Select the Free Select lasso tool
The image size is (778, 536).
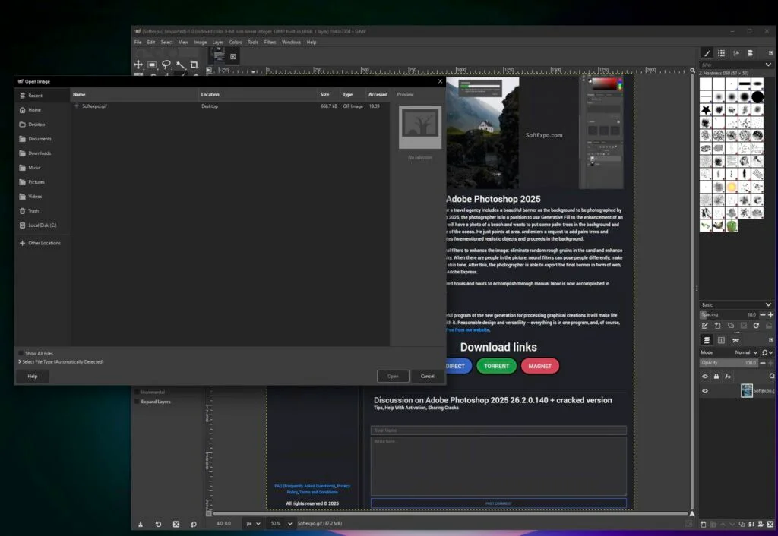(166, 64)
